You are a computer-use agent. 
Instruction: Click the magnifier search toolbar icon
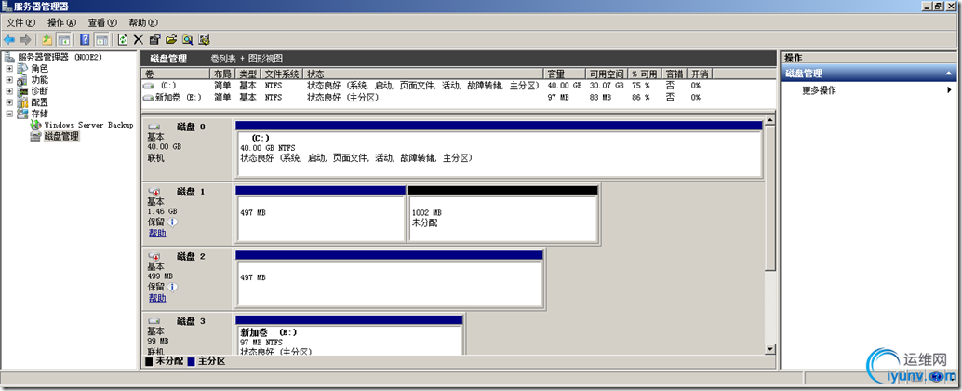[188, 40]
